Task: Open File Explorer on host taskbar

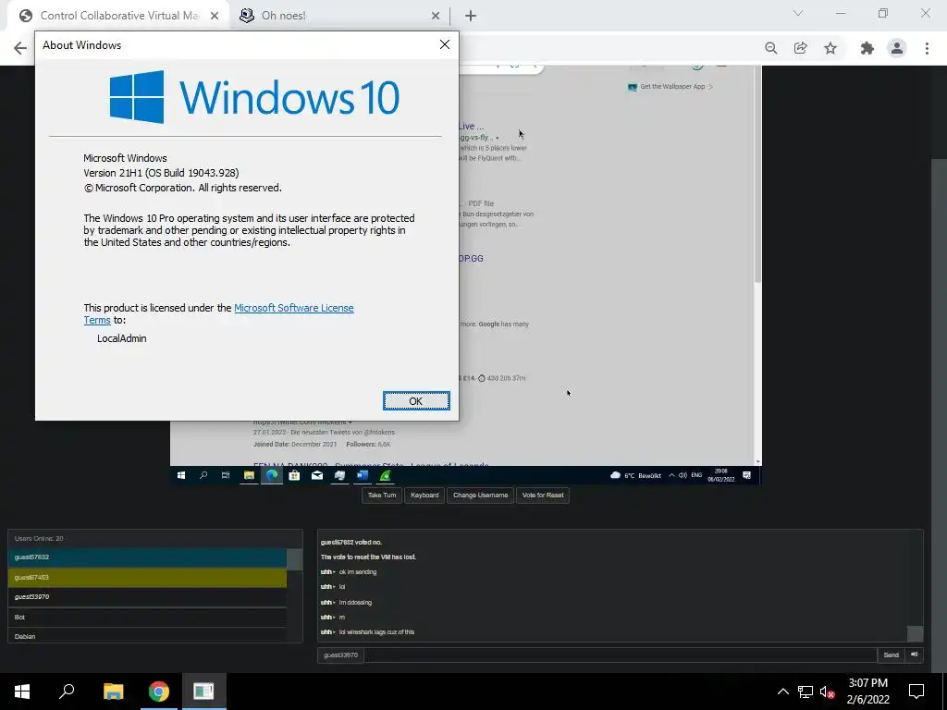Action: click(x=113, y=692)
